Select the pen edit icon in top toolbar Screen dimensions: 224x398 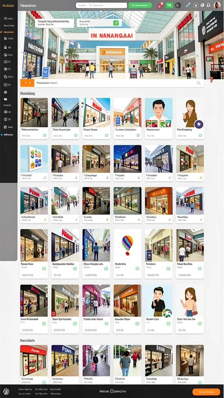188,5
